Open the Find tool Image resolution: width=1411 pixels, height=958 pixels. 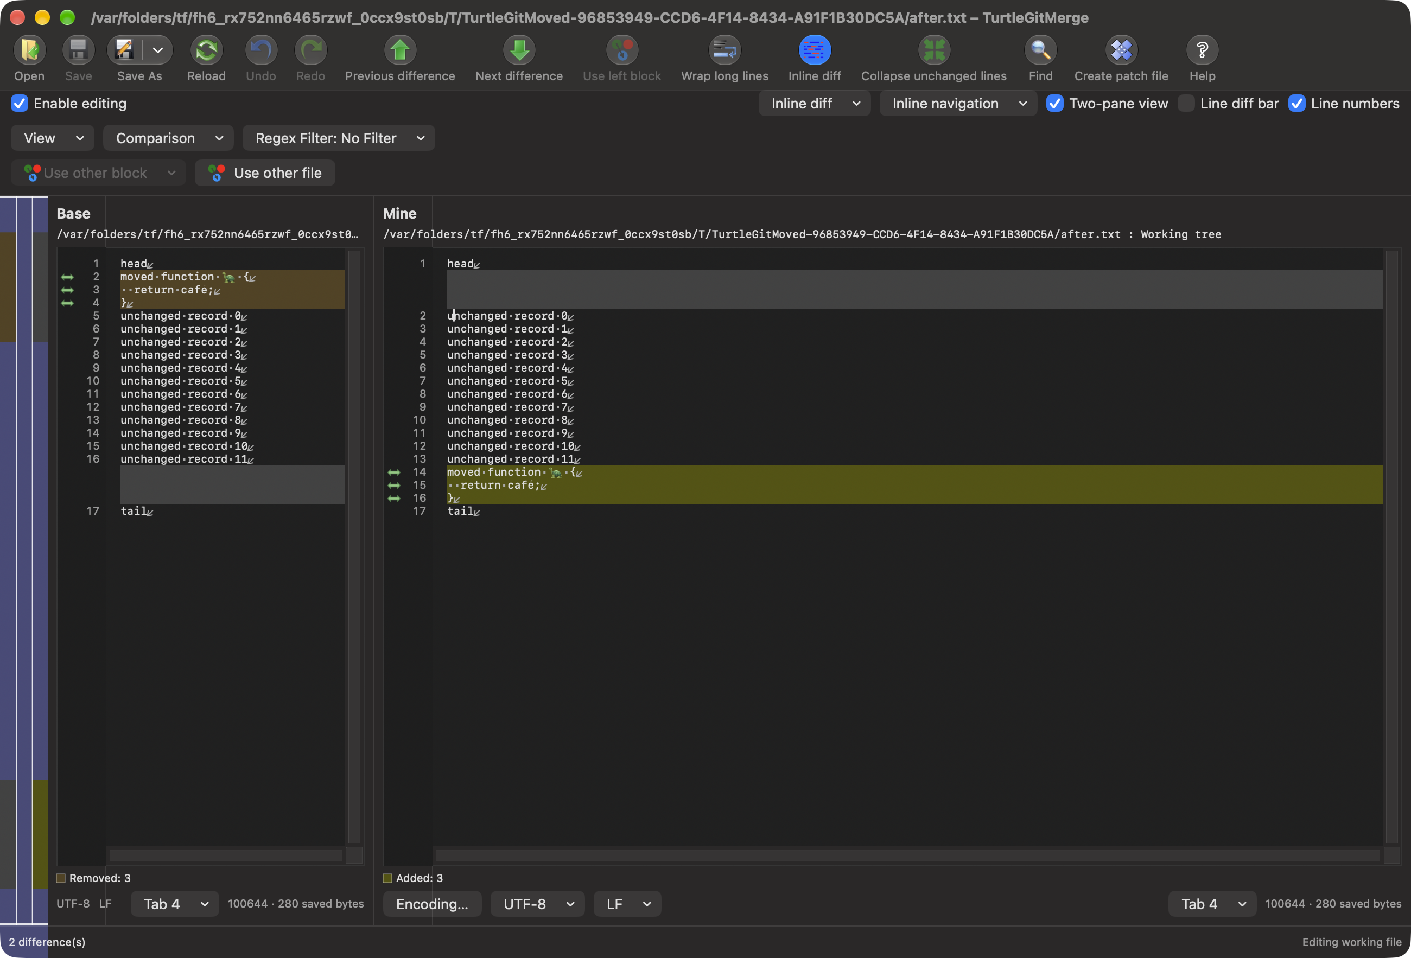tap(1041, 50)
